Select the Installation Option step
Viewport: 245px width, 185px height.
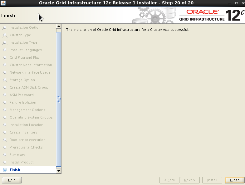click(25, 27)
